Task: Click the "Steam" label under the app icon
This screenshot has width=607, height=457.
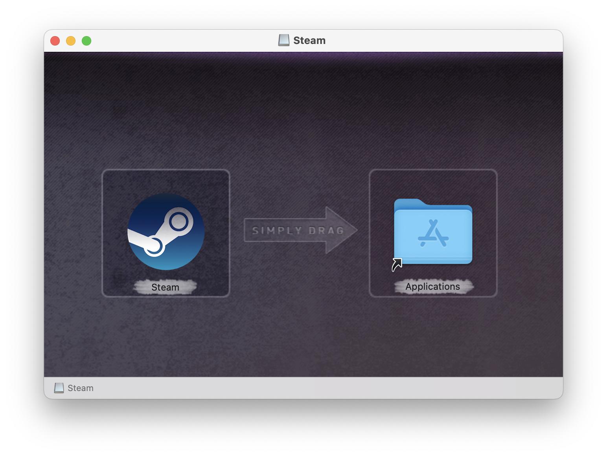Action: click(165, 287)
